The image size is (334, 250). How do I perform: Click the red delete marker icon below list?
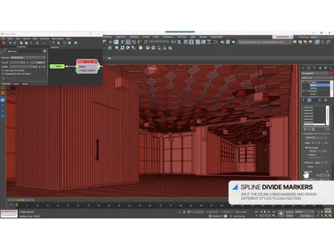click(309, 129)
